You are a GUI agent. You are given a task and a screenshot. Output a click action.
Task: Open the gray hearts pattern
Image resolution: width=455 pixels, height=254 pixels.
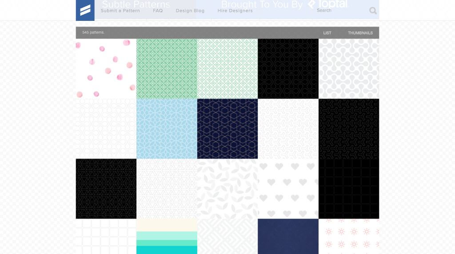click(288, 189)
